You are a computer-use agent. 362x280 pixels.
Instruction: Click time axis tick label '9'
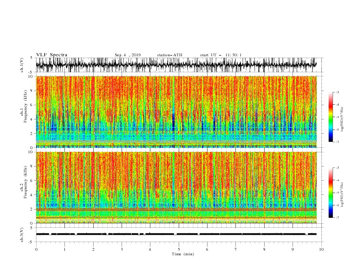(x=293, y=249)
